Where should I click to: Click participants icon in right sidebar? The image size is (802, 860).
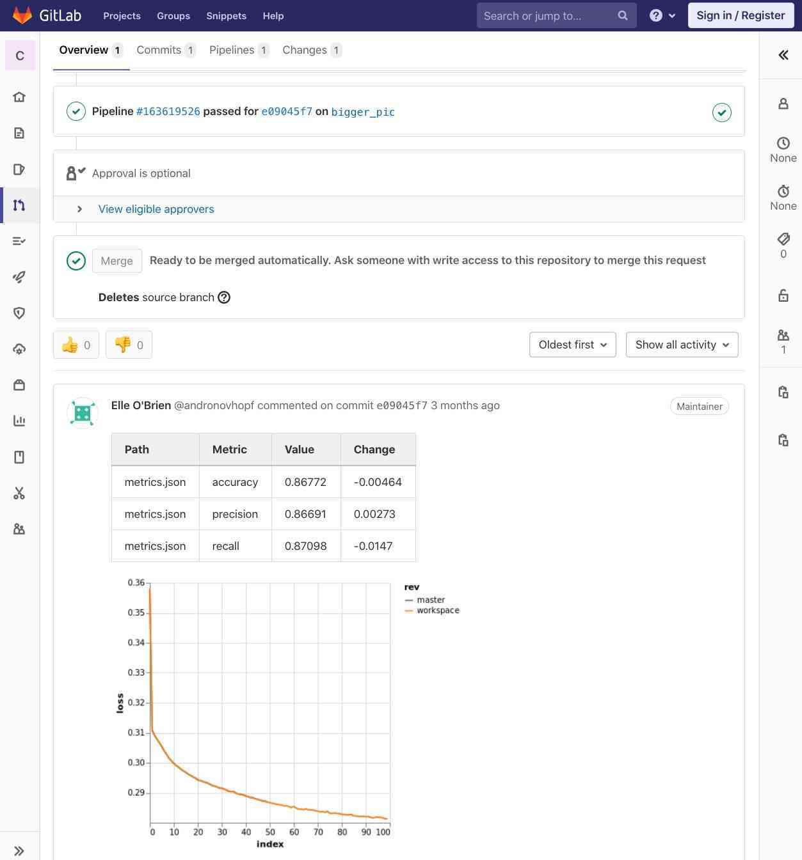click(783, 335)
